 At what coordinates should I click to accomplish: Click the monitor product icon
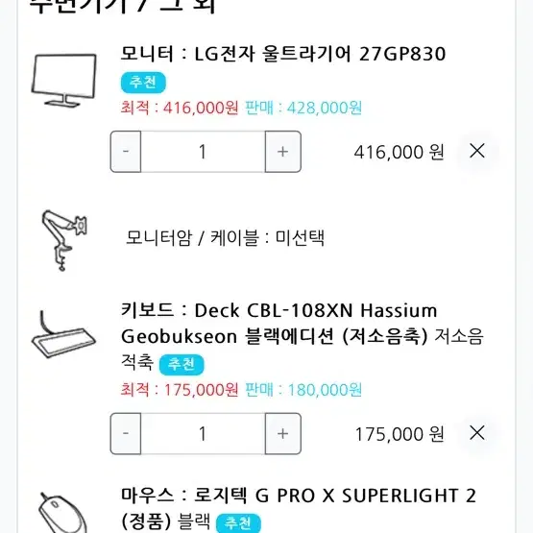[x=64, y=81]
